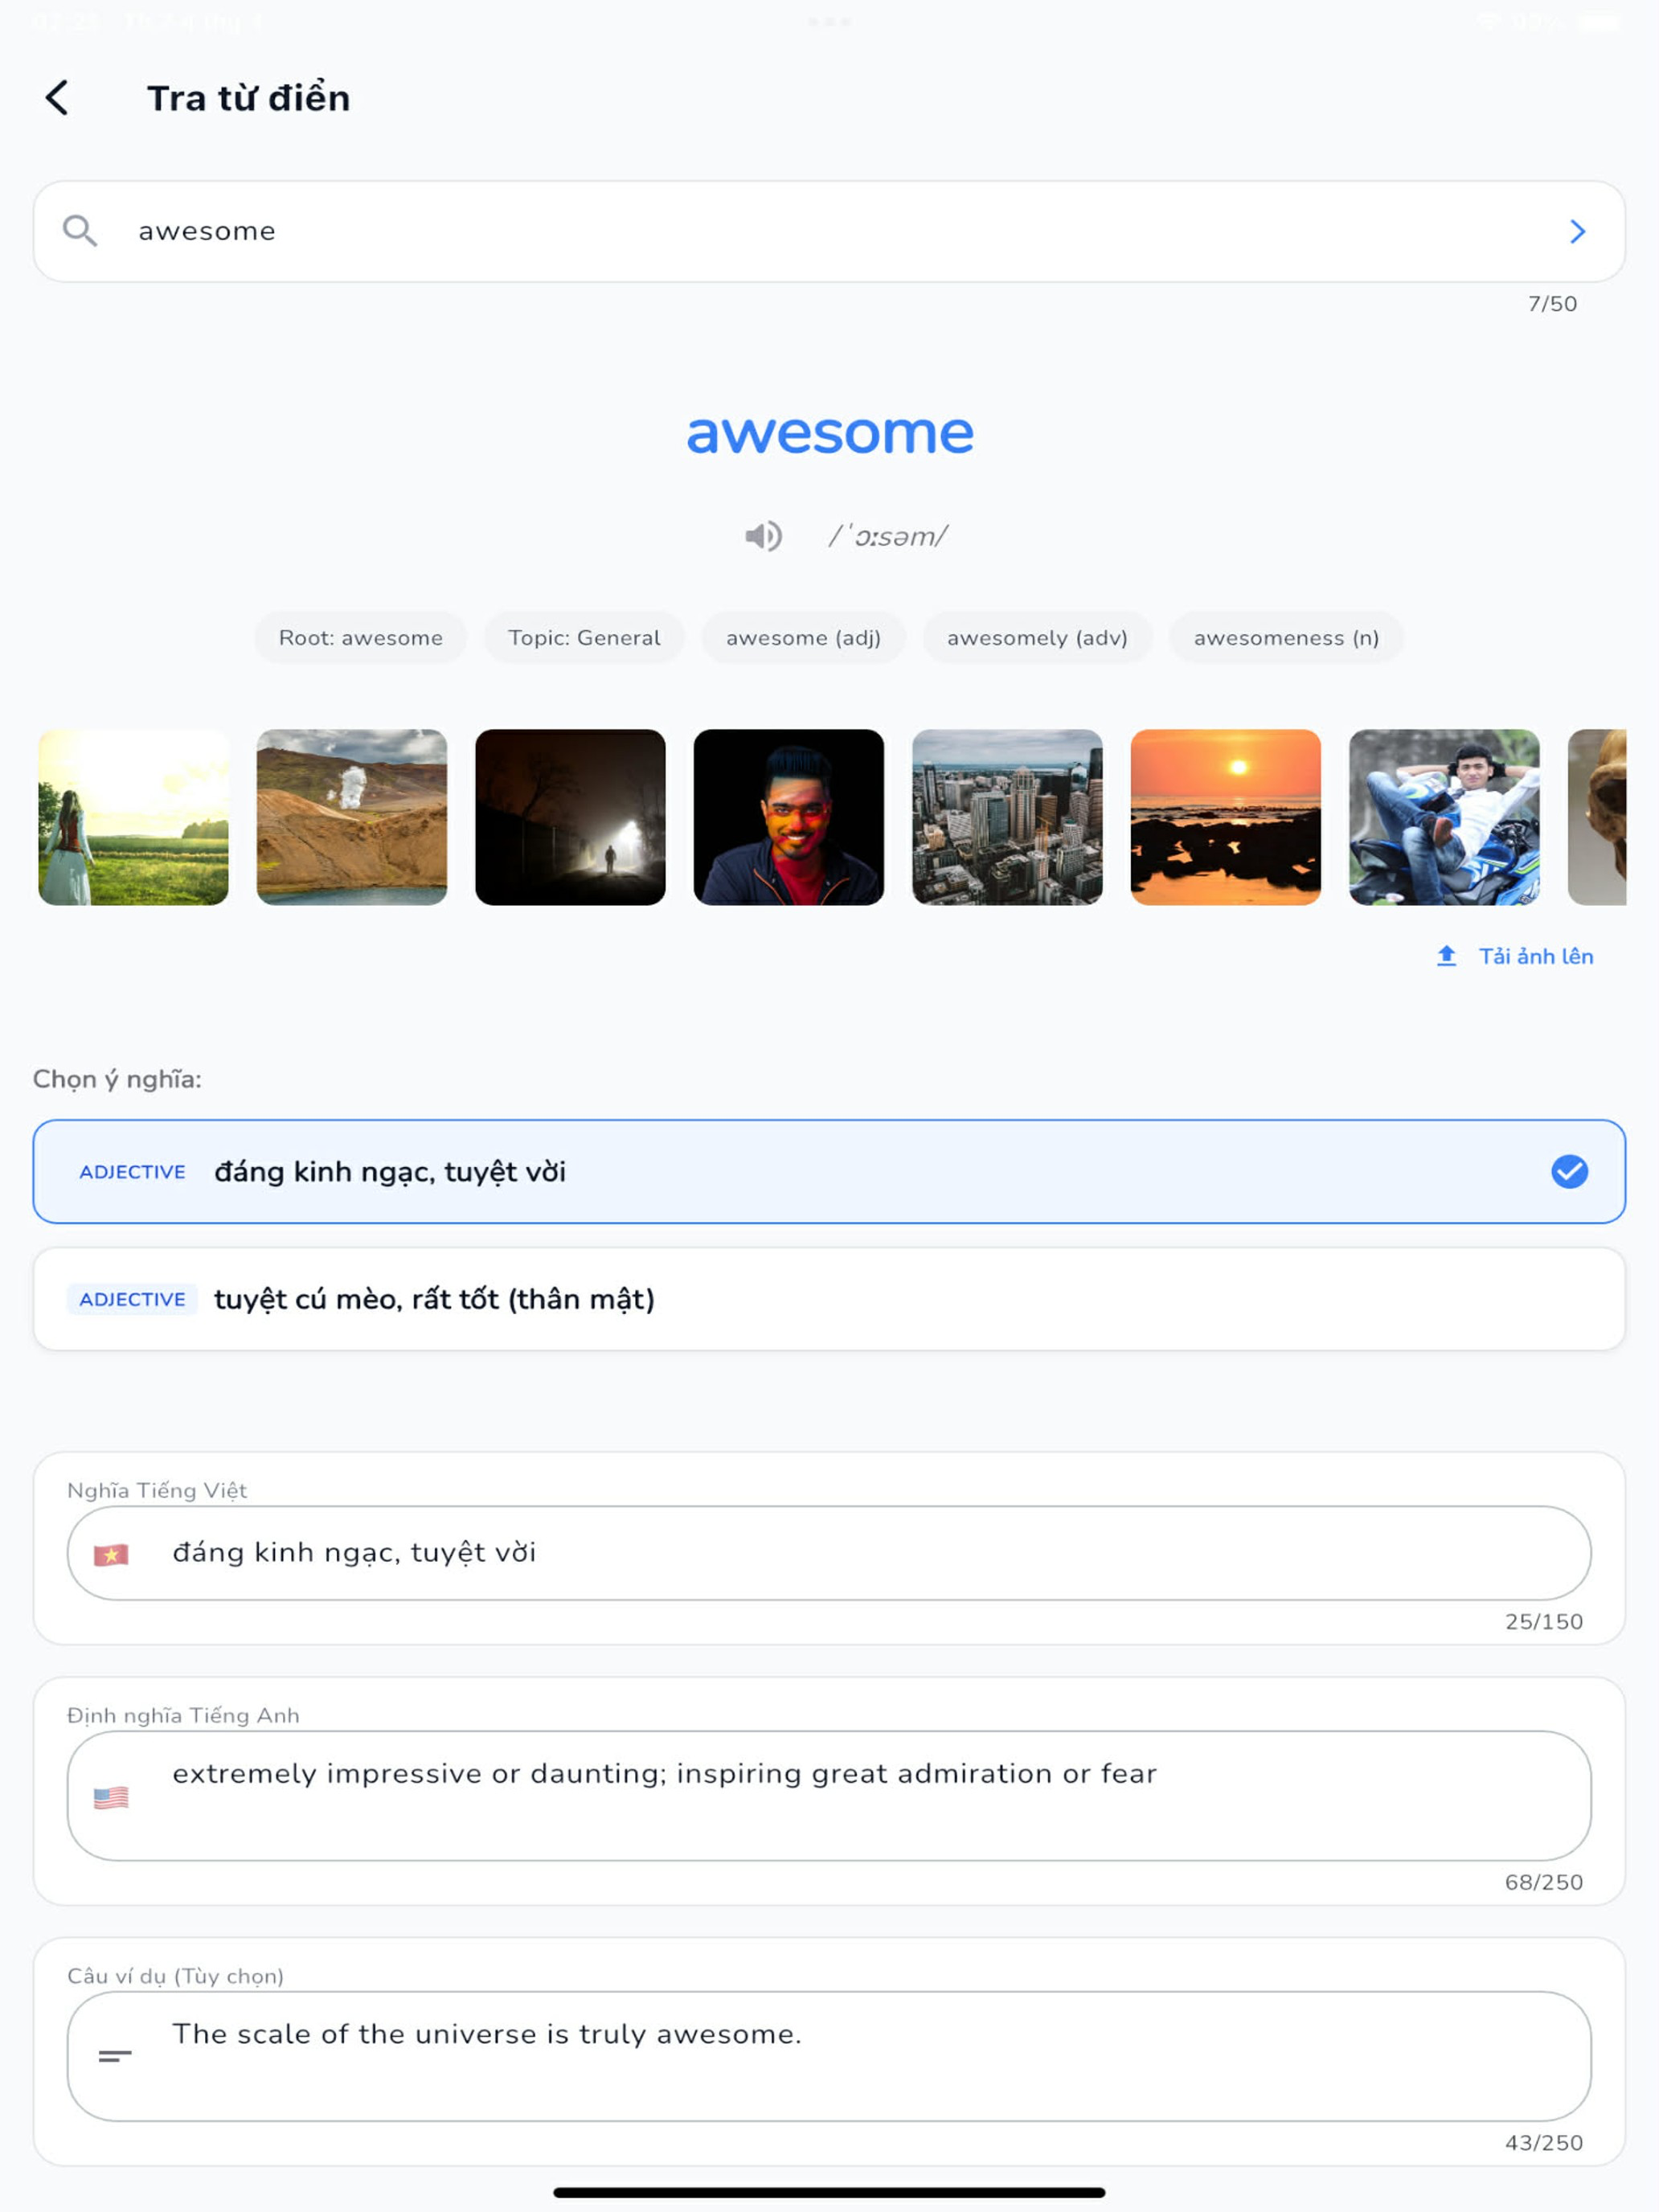Screen dimensions: 1659x2212
Task: Click the search field containing 'awesome'
Action: click(829, 231)
